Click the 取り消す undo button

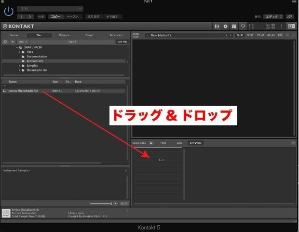(x=94, y=17)
